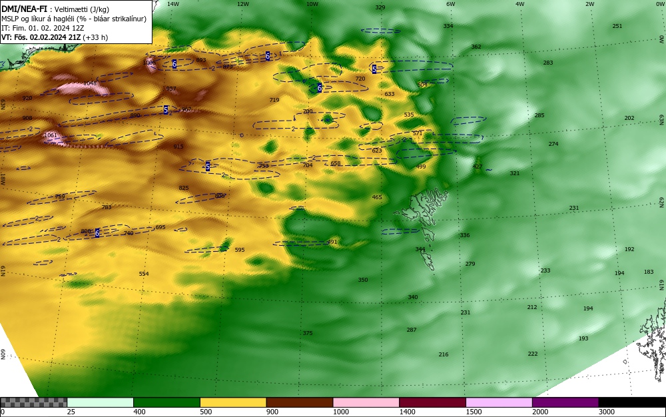Click the legend tick label '1400'
Screen dimensions: 666x417
tap(407, 412)
